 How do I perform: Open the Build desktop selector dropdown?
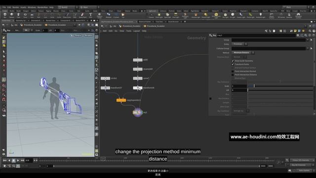tap(68, 7)
